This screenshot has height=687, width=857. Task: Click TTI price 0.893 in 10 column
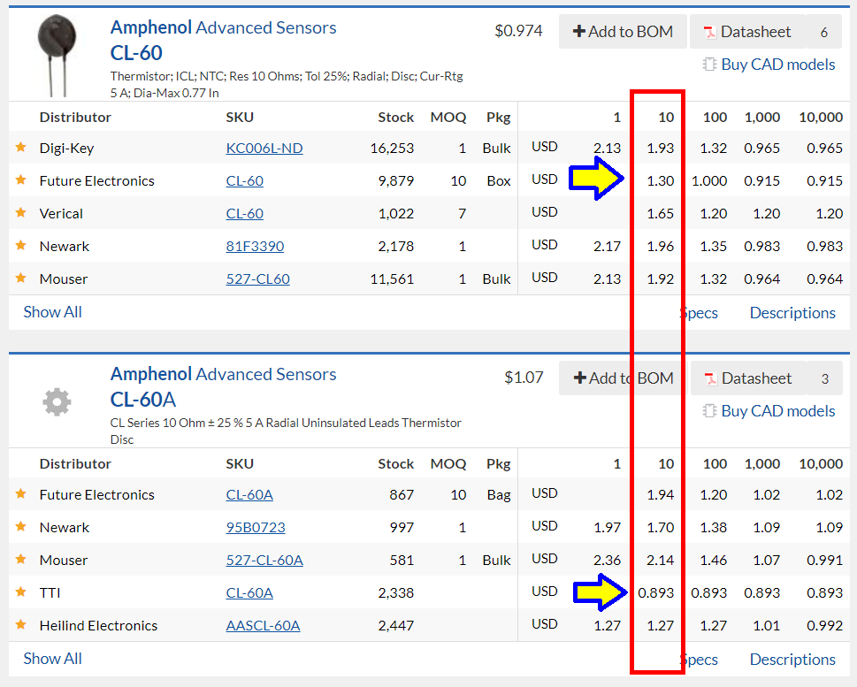tap(656, 593)
